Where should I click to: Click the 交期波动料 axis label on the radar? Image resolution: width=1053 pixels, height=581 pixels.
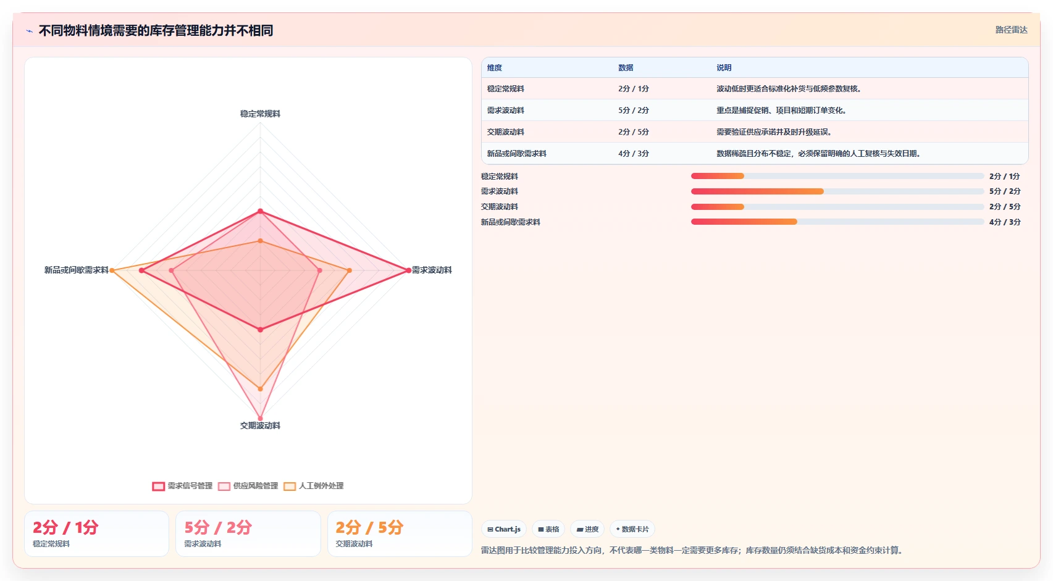tap(260, 425)
